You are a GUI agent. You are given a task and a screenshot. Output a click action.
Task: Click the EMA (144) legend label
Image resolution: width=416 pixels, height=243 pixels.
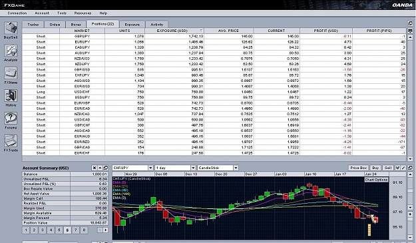click(x=122, y=194)
